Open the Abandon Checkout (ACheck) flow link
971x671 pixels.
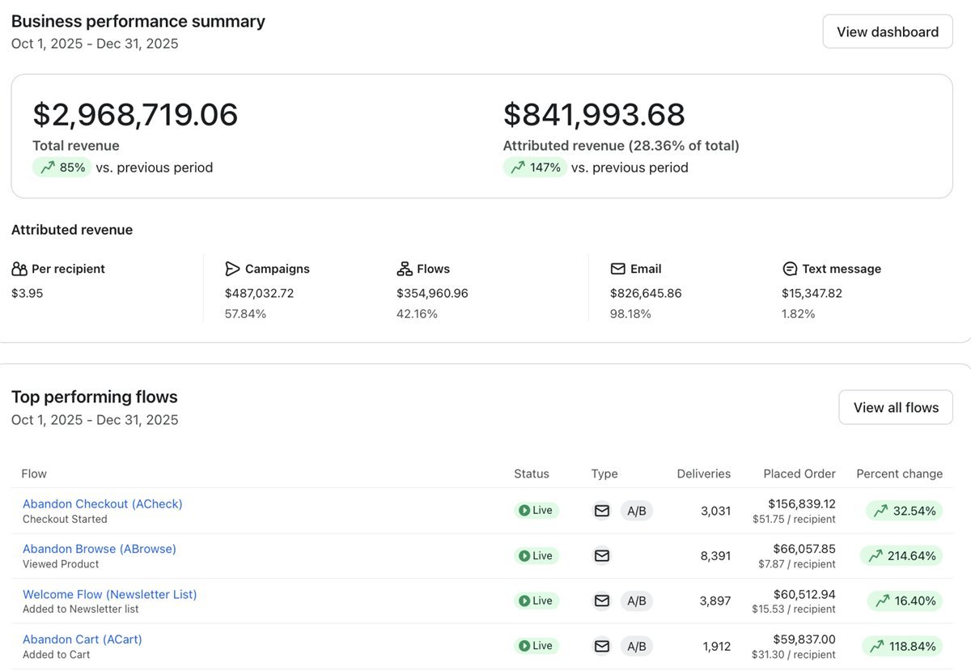pos(103,503)
